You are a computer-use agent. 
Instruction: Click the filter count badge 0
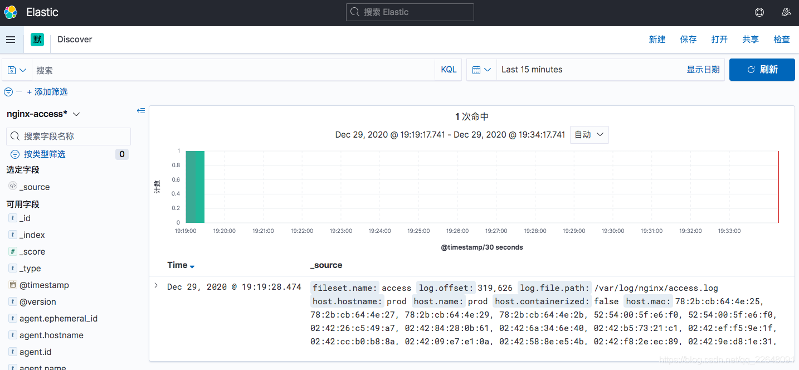point(122,154)
